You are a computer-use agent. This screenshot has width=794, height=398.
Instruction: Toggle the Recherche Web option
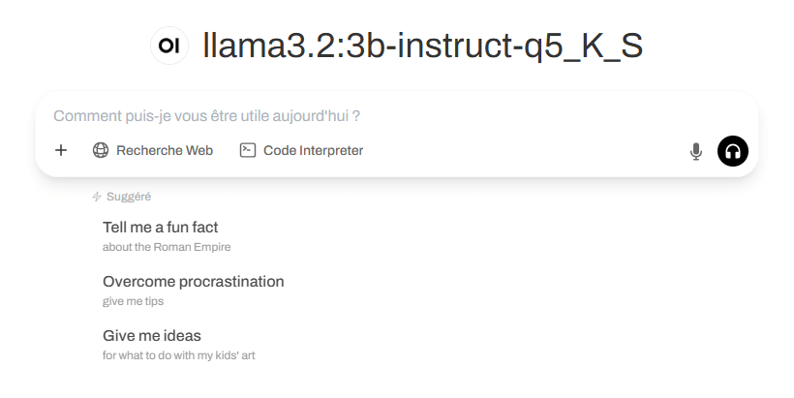pos(153,150)
